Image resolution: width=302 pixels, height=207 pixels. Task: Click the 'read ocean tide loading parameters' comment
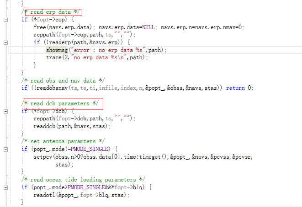[x=83, y=180]
